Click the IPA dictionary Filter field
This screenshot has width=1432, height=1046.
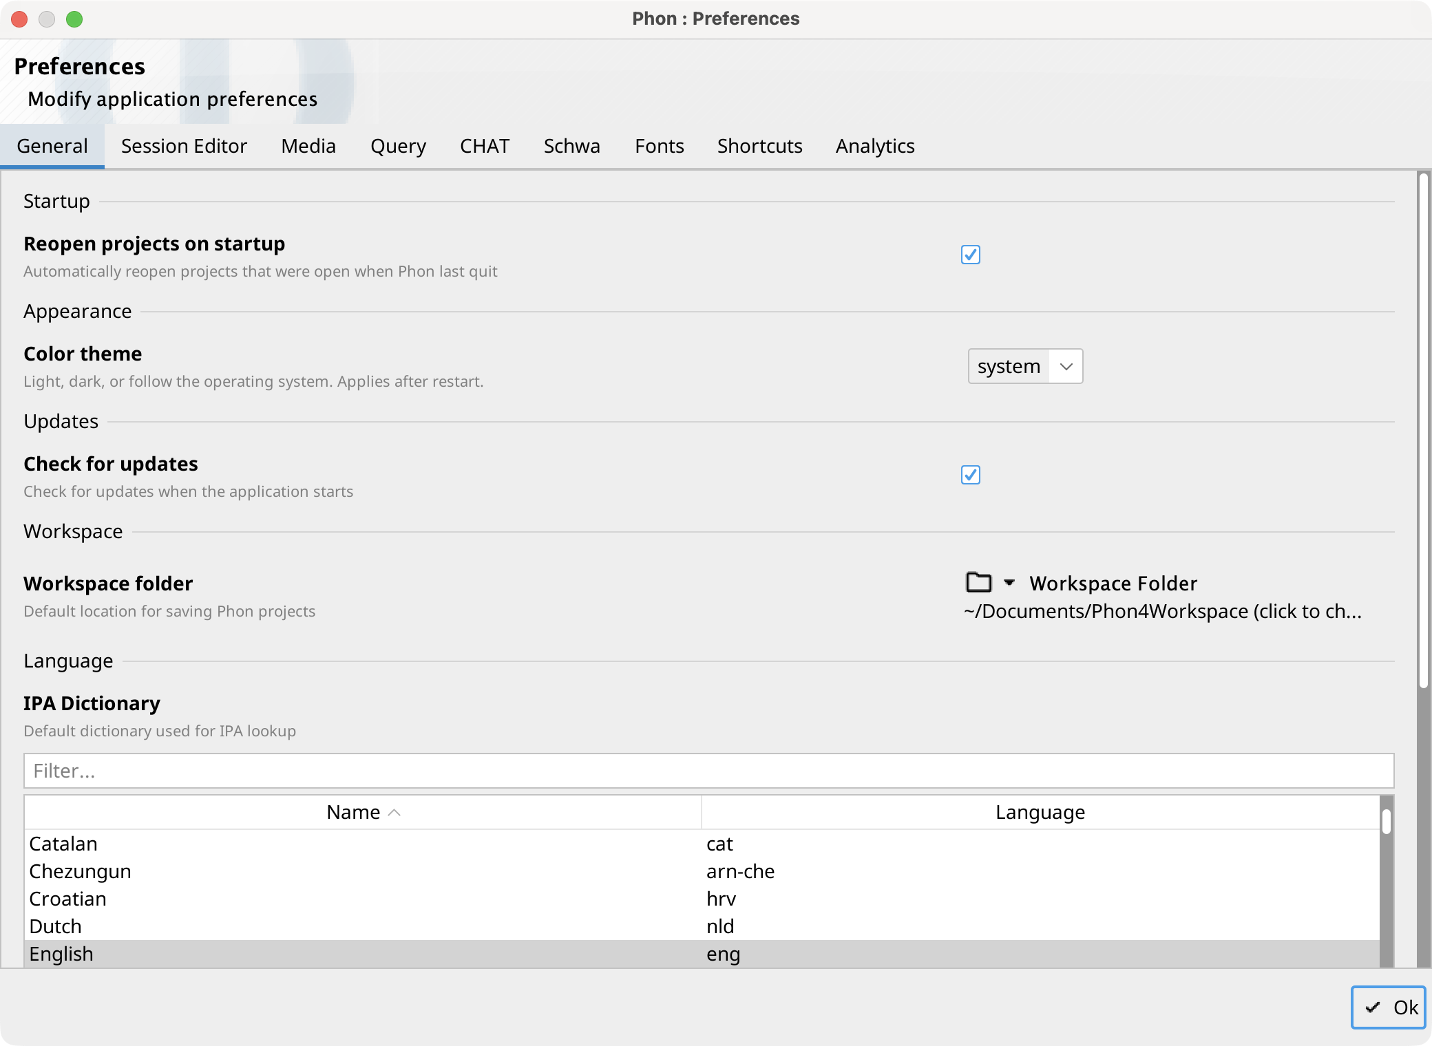click(709, 771)
